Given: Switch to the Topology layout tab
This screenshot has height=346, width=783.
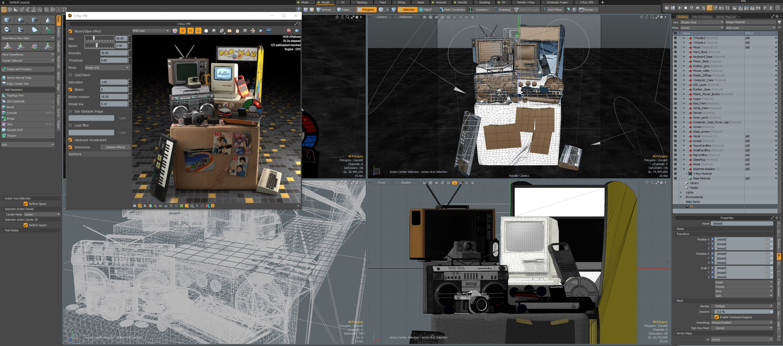Looking at the screenshot, I should tap(361, 2).
